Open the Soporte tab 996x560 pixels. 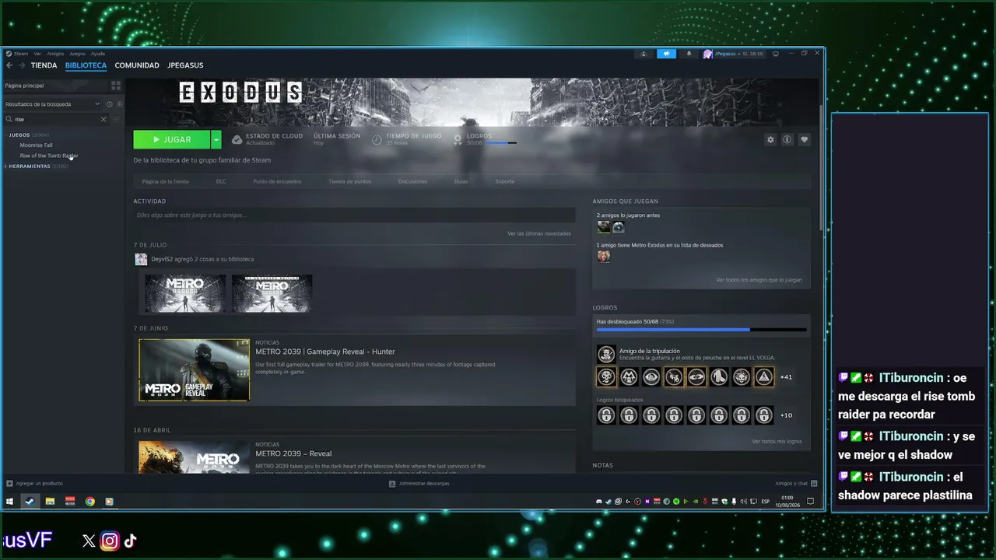pos(505,181)
